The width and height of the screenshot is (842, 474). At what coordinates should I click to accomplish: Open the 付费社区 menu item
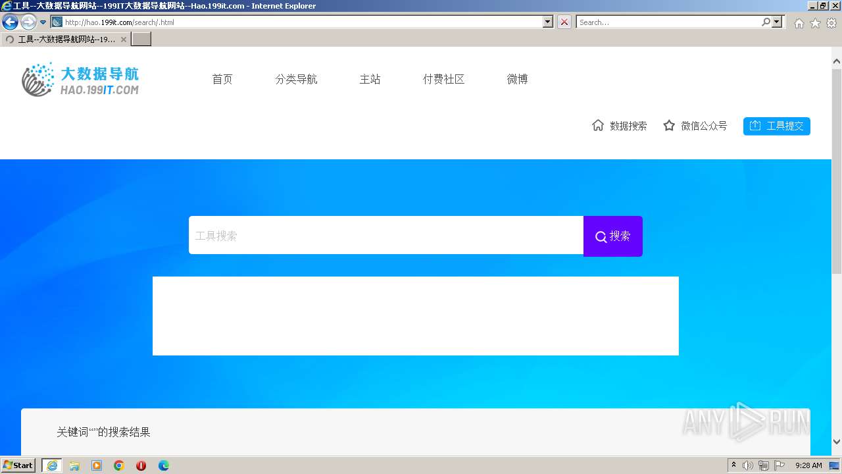tap(443, 79)
